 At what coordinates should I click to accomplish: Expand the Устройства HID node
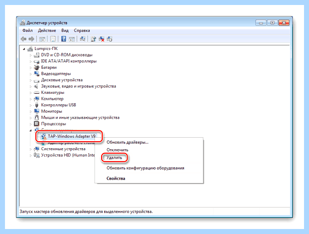point(30,156)
